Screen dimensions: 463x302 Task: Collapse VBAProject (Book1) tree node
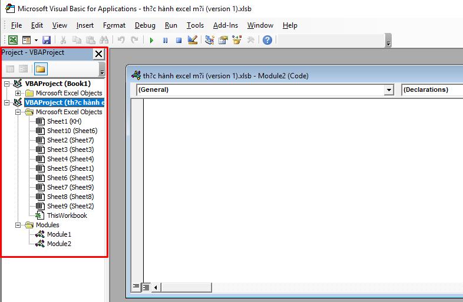(7, 84)
